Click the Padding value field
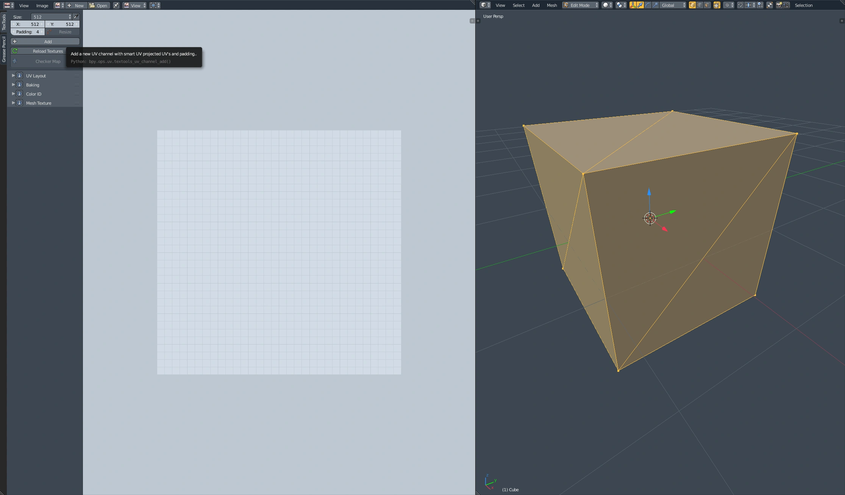Viewport: 845px width, 495px height. point(27,32)
